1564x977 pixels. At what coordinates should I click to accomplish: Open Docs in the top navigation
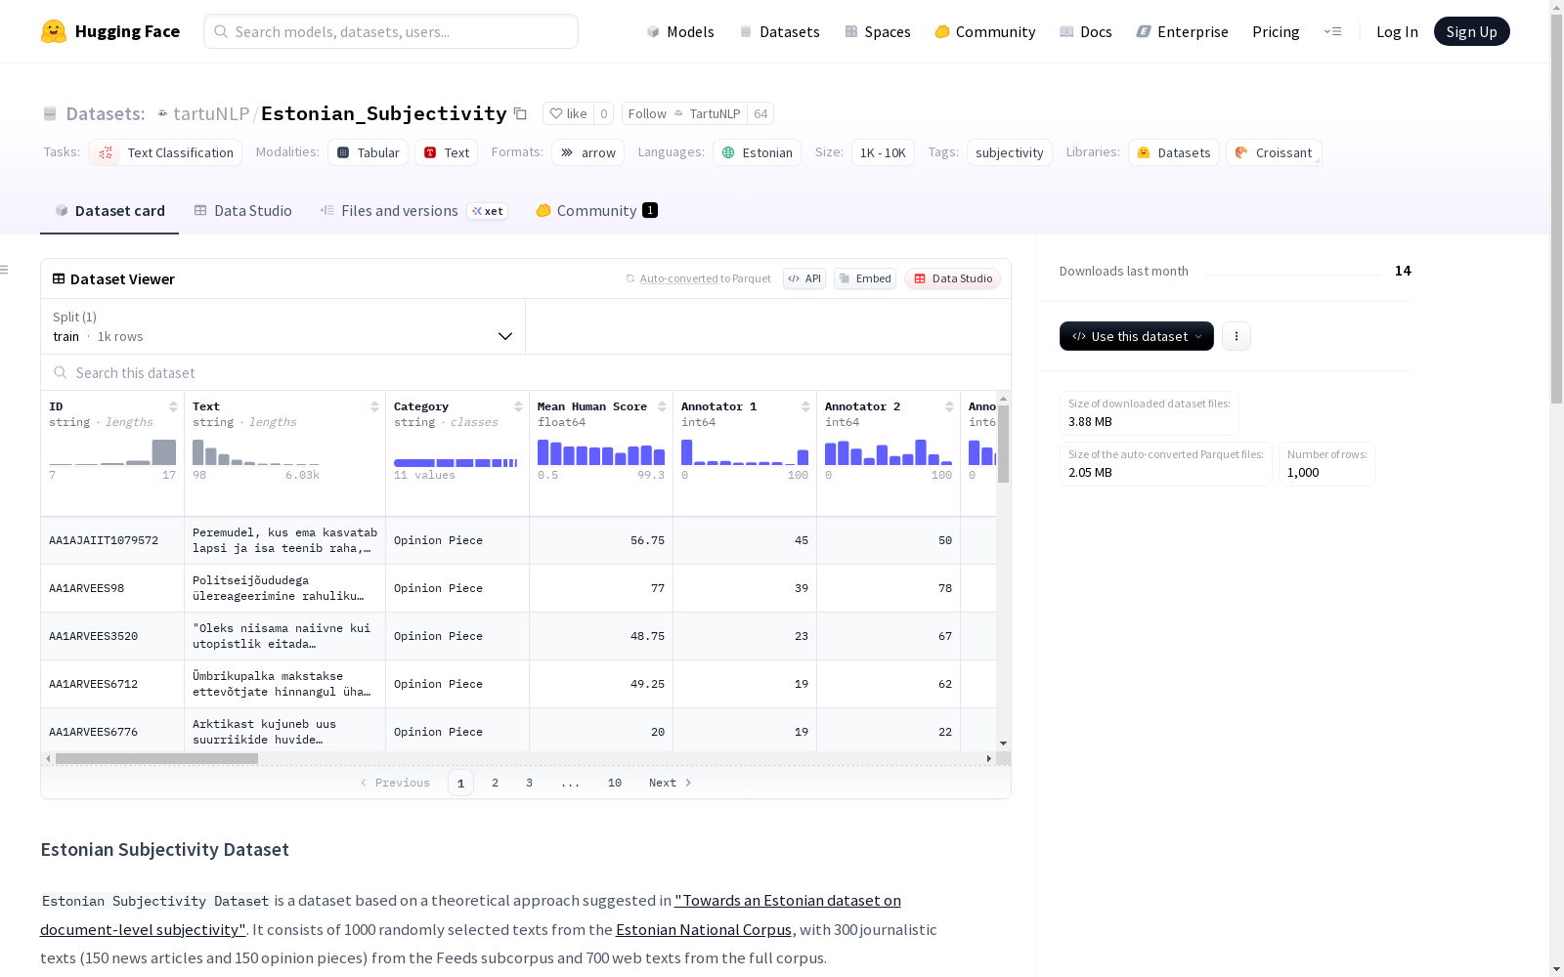(1086, 31)
